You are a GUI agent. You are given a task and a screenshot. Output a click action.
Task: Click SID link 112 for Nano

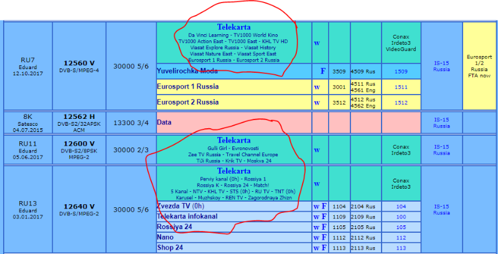coord(401,237)
